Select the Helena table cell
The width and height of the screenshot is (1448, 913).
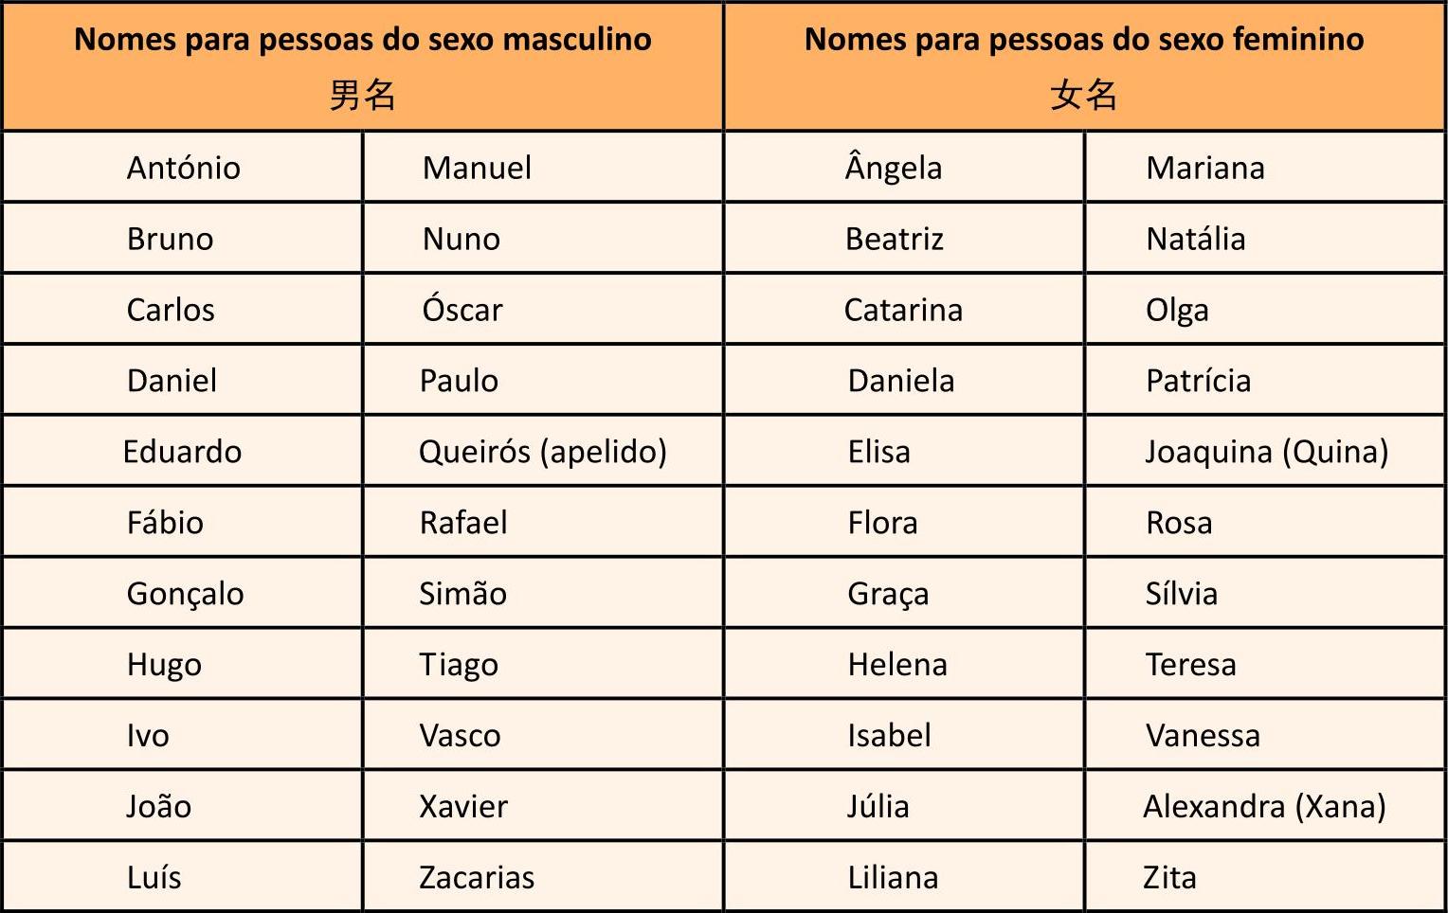point(897,665)
